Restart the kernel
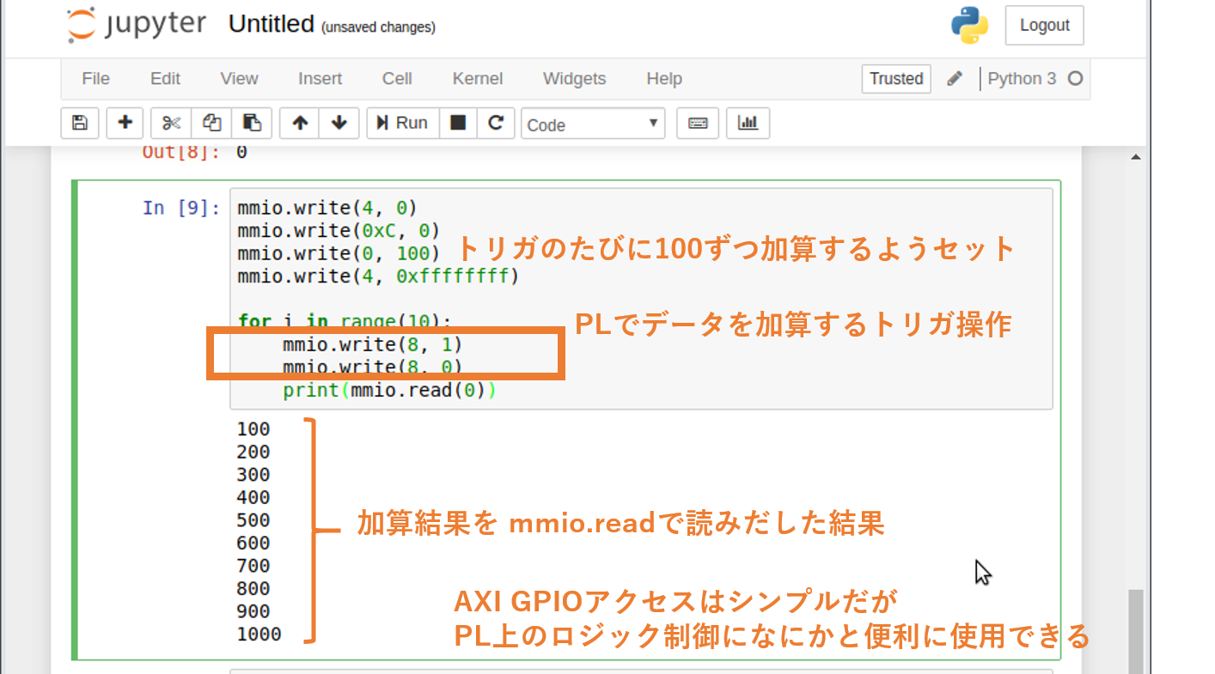 (x=496, y=123)
